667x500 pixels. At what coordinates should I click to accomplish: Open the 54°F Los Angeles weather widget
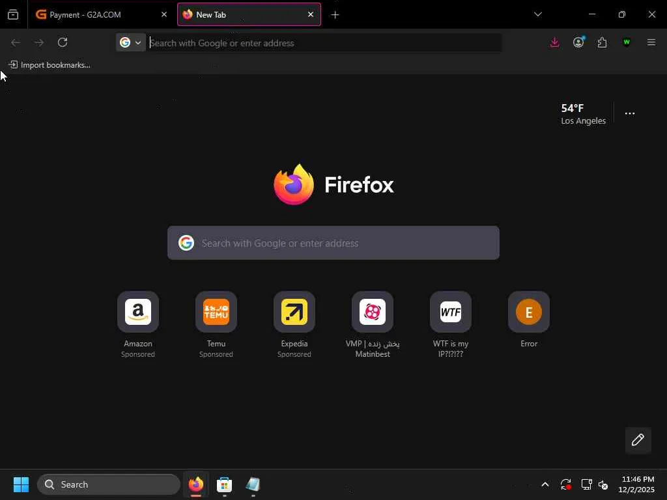[583, 114]
